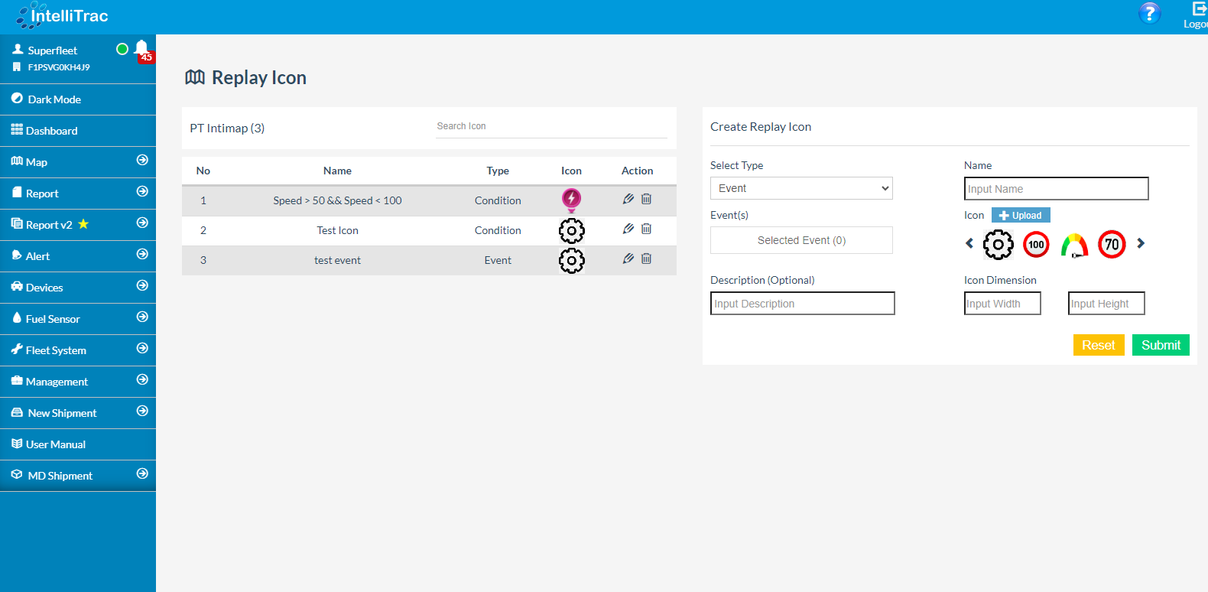Open the User Manual menu item
Screen dimensions: 1208x592
pos(55,444)
